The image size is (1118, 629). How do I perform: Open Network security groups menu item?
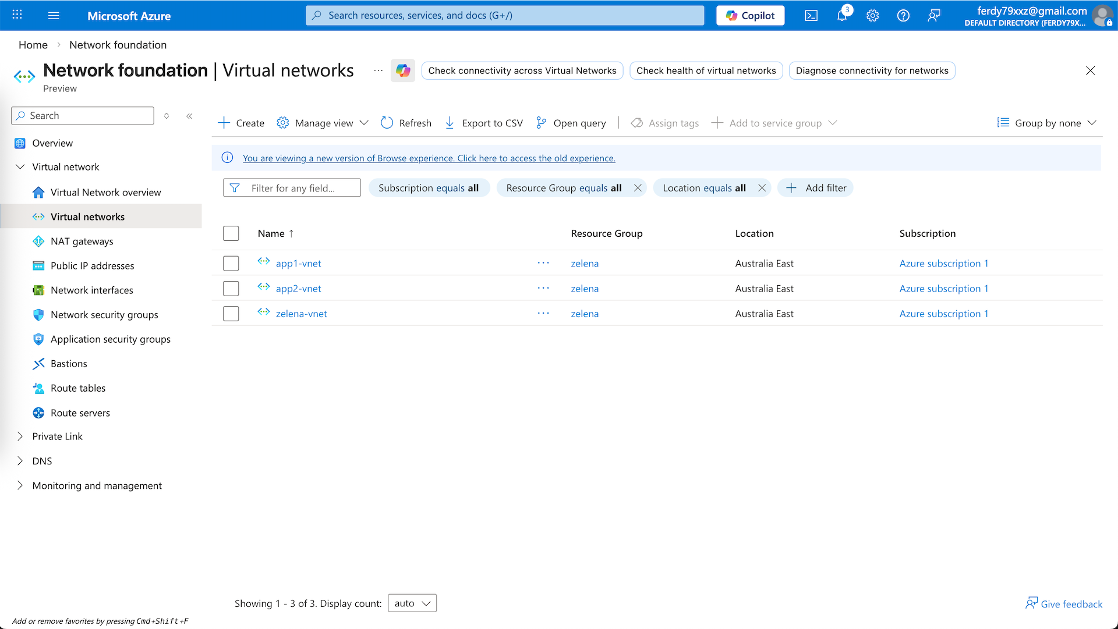[x=104, y=315]
